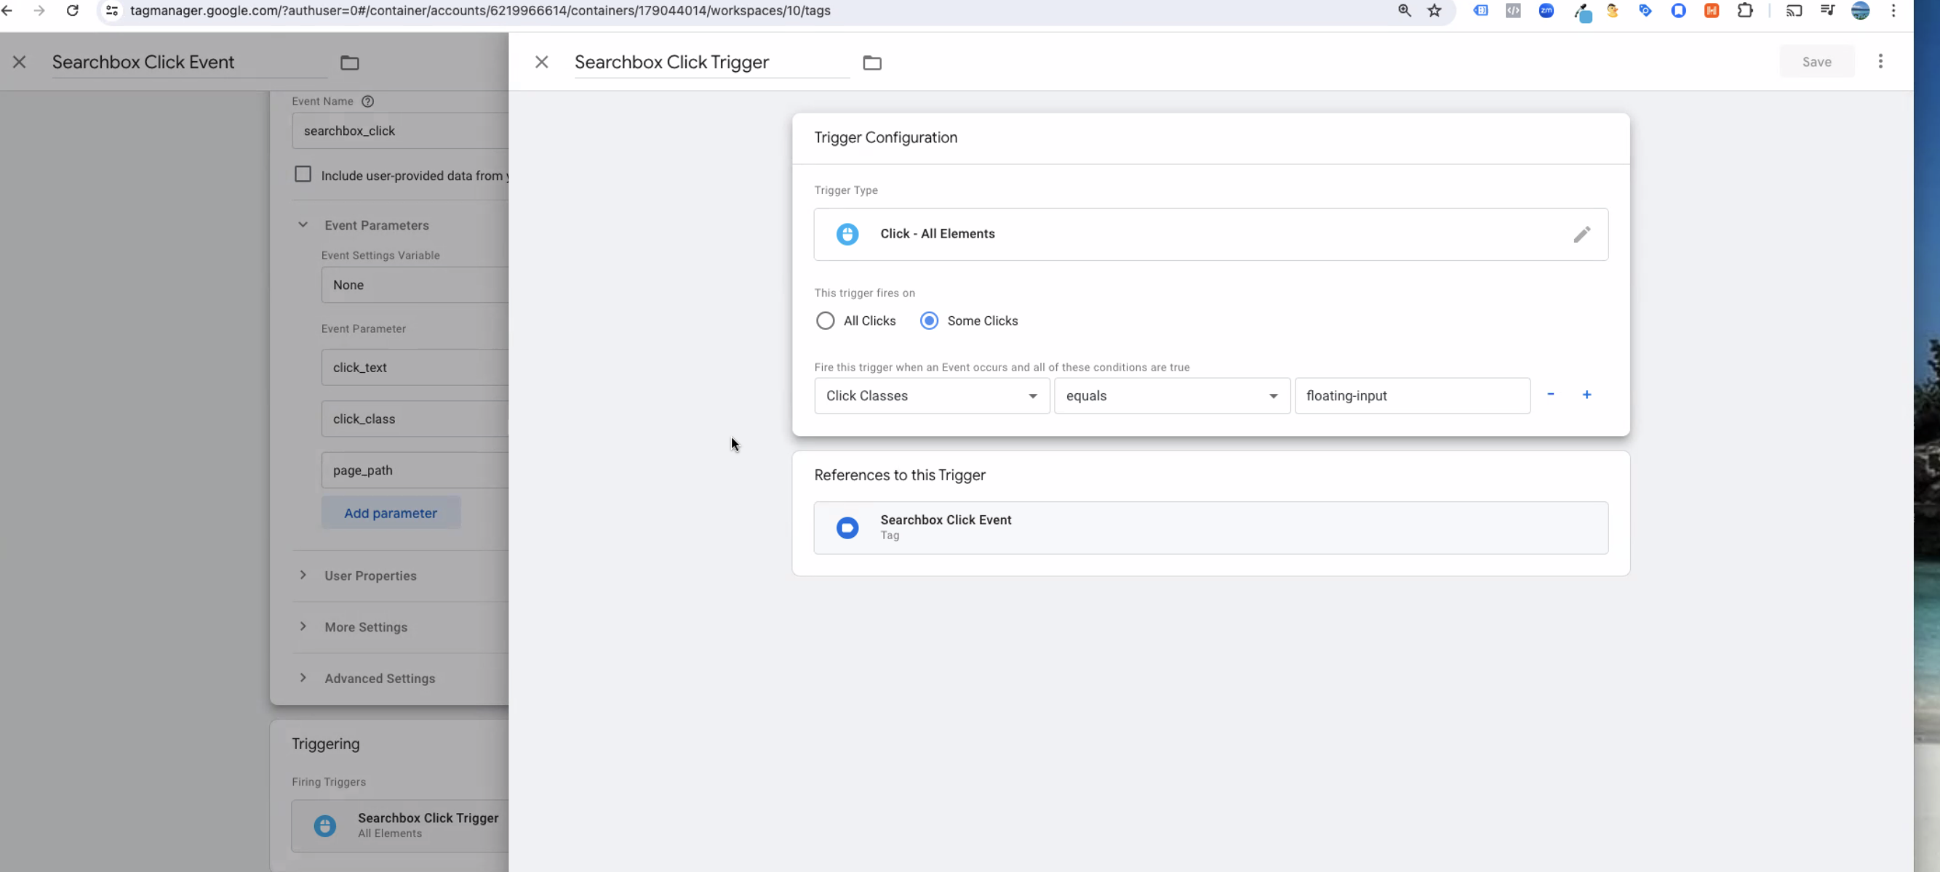Open the equals operator dropdown
The image size is (1940, 872).
(1172, 396)
